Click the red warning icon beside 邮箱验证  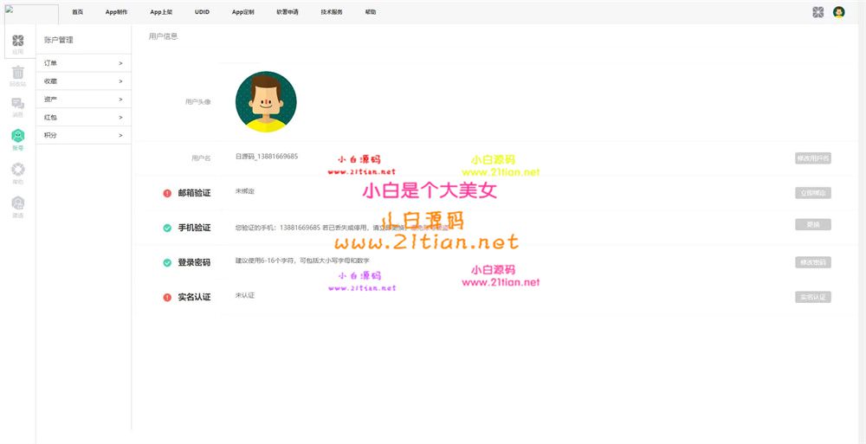[x=167, y=193]
